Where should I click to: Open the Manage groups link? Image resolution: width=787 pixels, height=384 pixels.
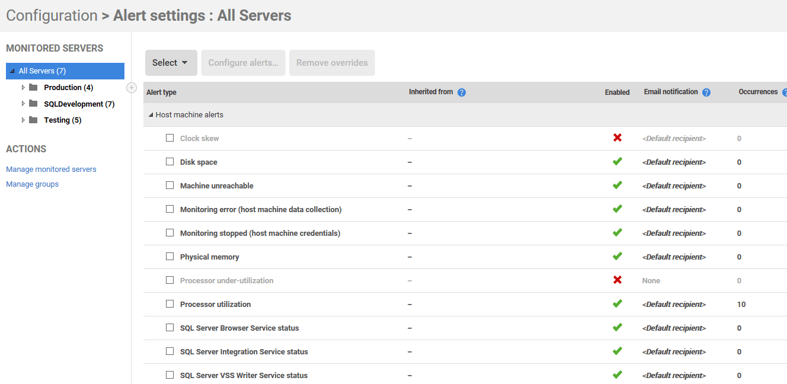tap(32, 184)
